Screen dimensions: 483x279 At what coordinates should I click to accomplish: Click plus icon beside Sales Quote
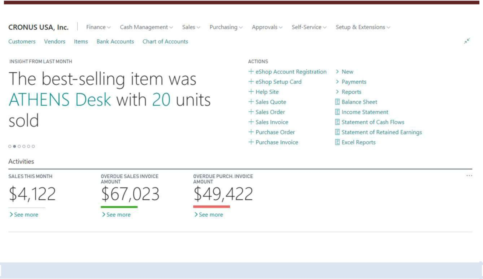click(x=251, y=102)
